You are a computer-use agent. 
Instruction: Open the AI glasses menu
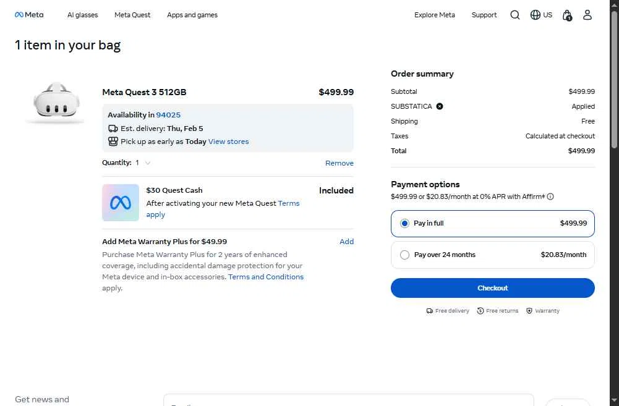point(82,15)
